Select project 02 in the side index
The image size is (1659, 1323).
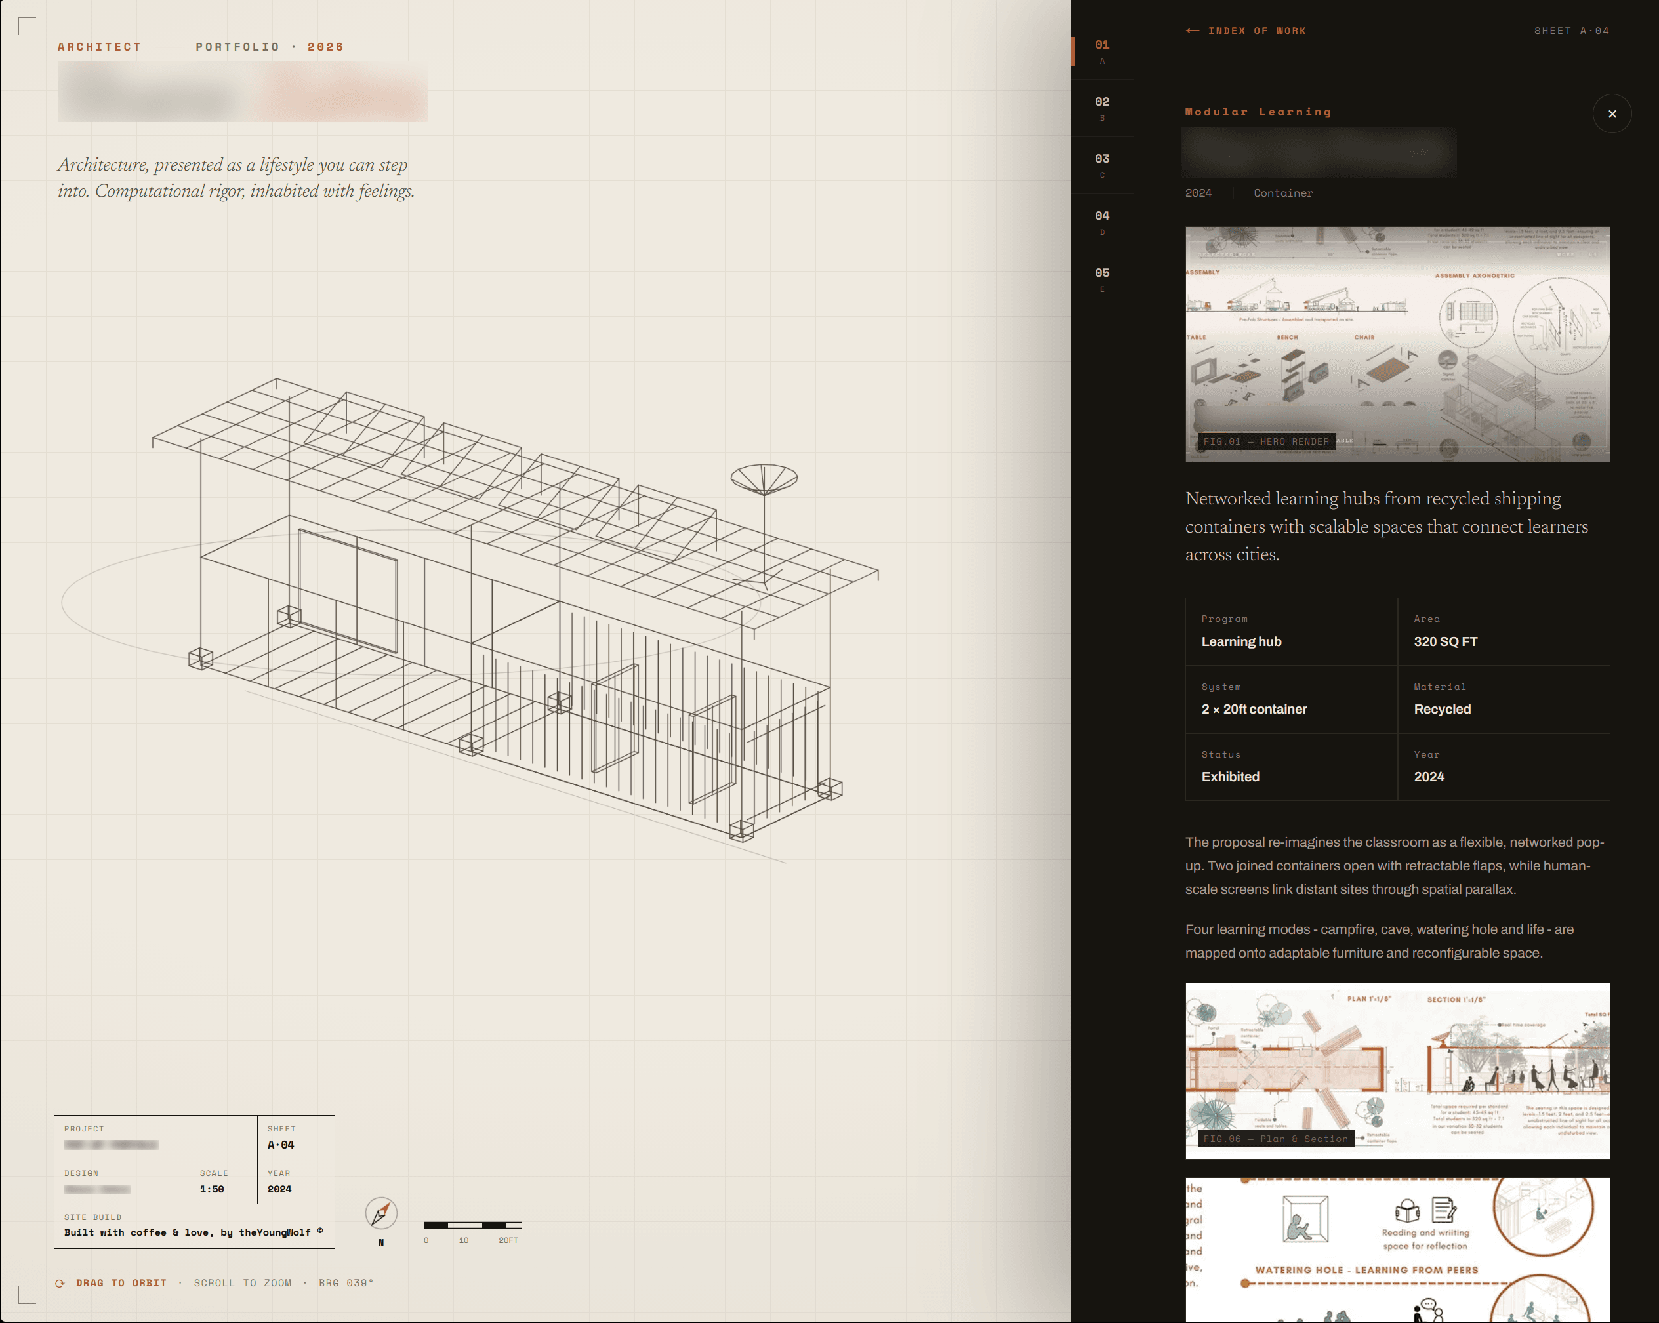tap(1102, 108)
